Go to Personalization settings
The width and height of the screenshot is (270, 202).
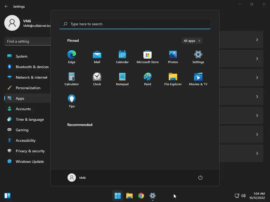(x=27, y=88)
